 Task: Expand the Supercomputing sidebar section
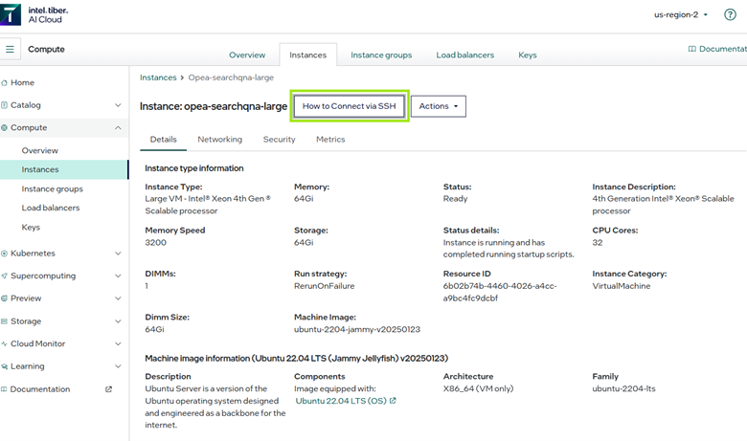click(x=118, y=276)
